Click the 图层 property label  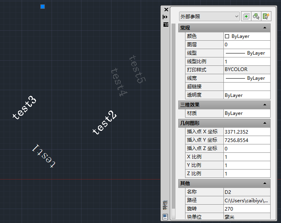[x=192, y=45]
